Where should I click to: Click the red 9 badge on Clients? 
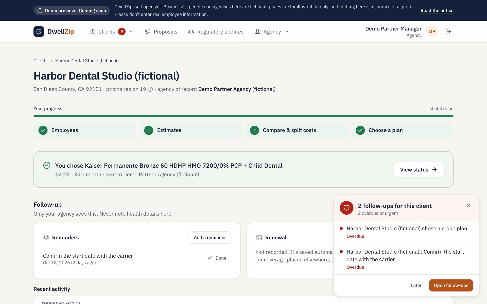[x=122, y=32]
